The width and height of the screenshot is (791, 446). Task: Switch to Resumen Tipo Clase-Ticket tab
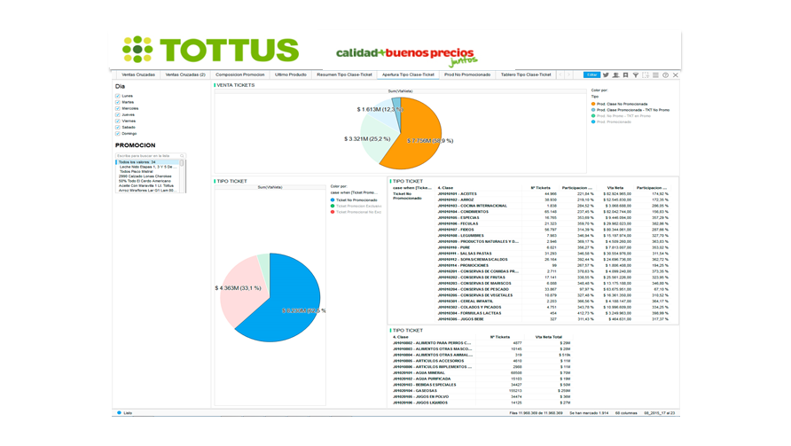[x=344, y=74]
